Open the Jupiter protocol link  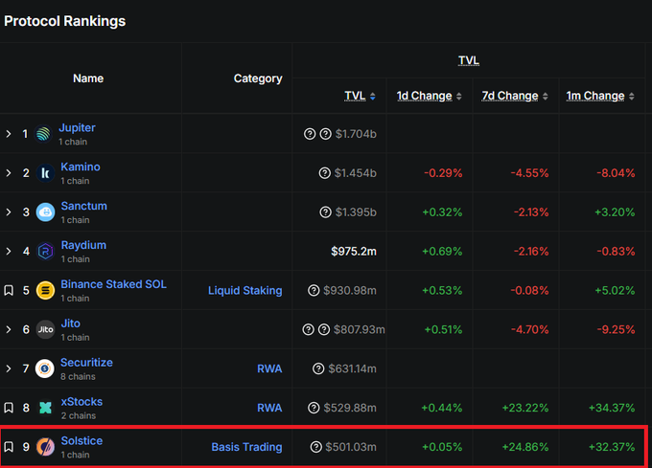tap(77, 128)
